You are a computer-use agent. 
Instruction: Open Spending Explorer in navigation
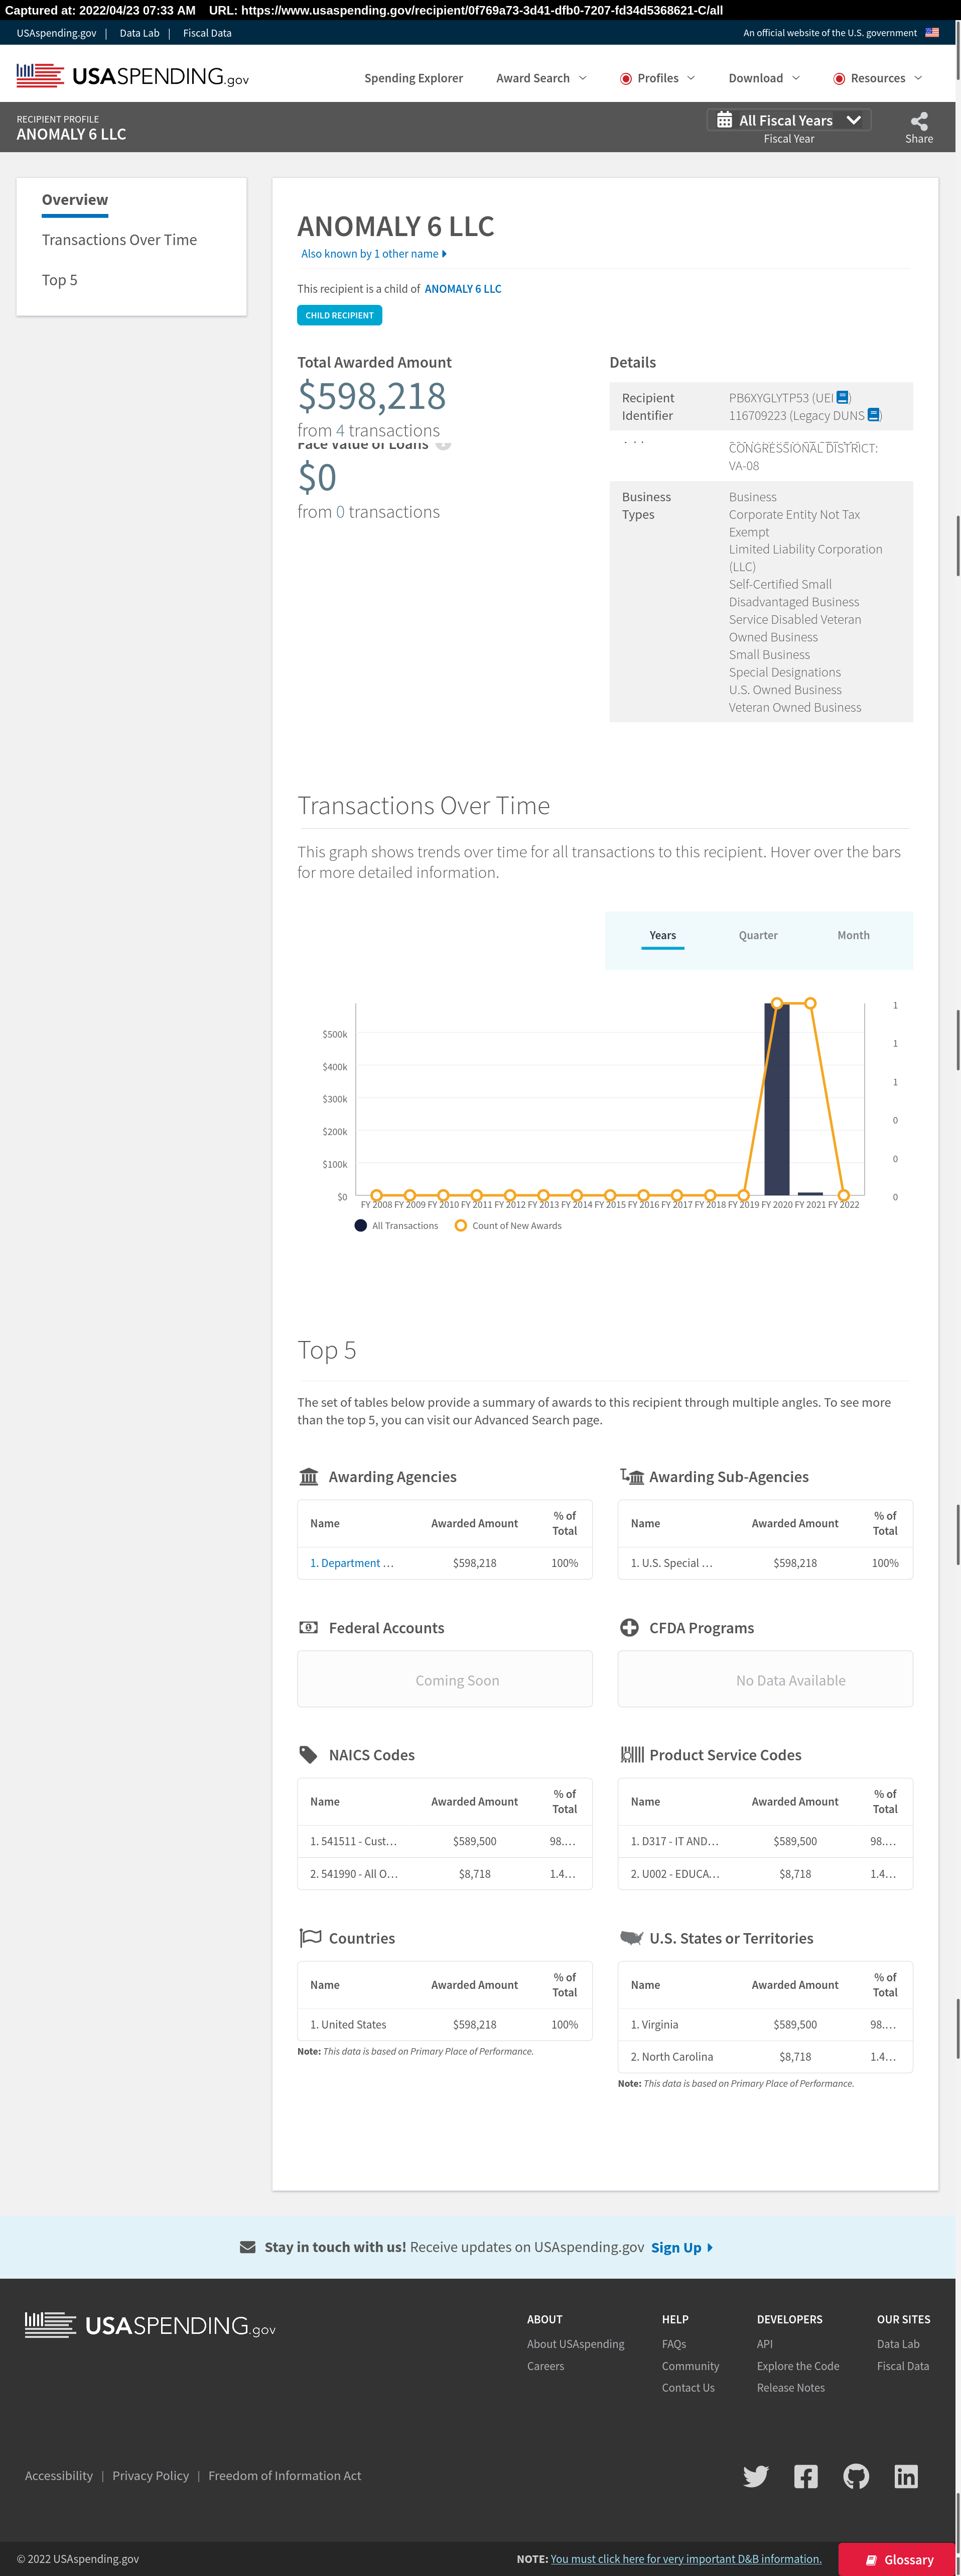click(413, 78)
